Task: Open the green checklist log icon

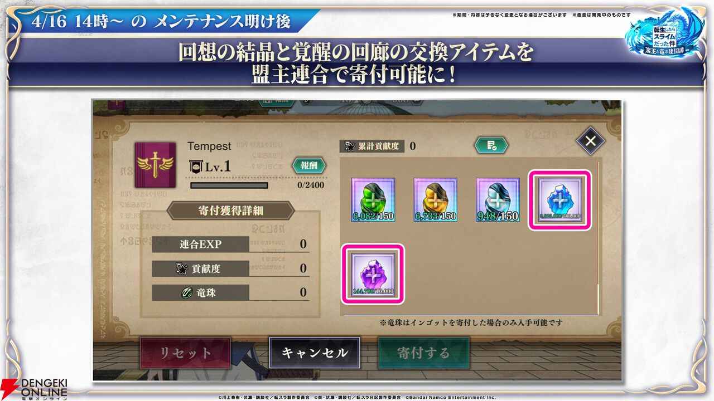Action: 491,145
